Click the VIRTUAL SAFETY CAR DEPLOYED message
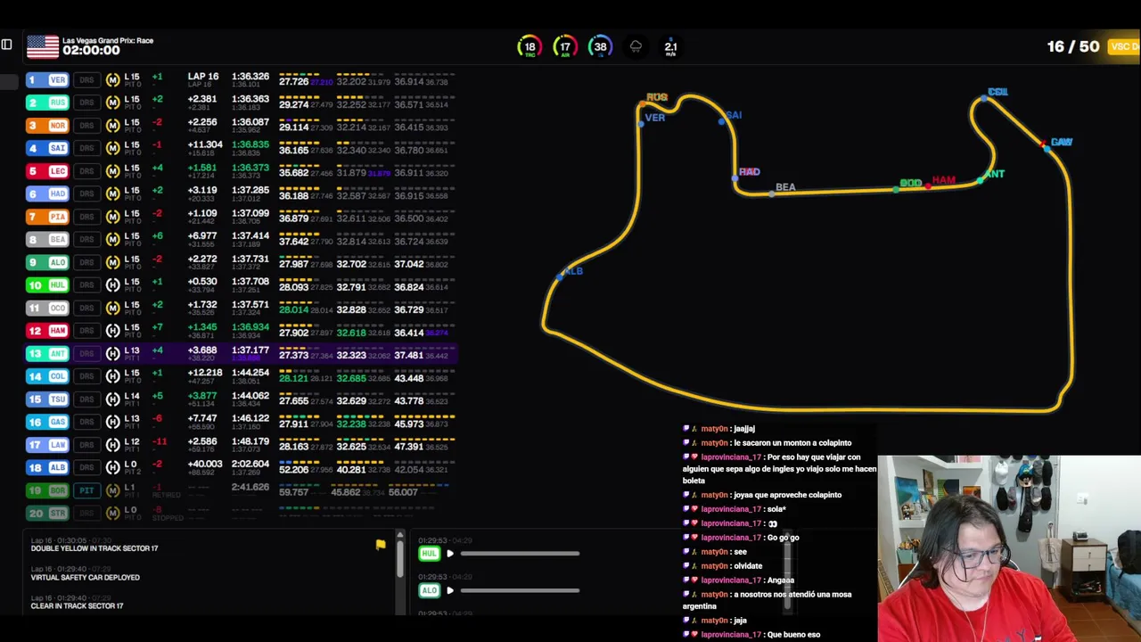 pos(86,578)
